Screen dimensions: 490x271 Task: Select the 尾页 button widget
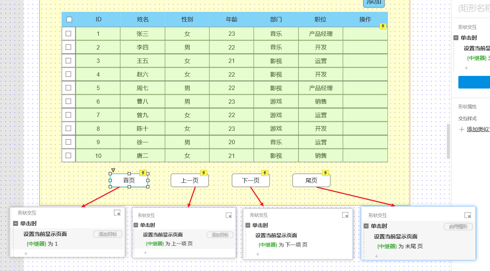(x=311, y=180)
